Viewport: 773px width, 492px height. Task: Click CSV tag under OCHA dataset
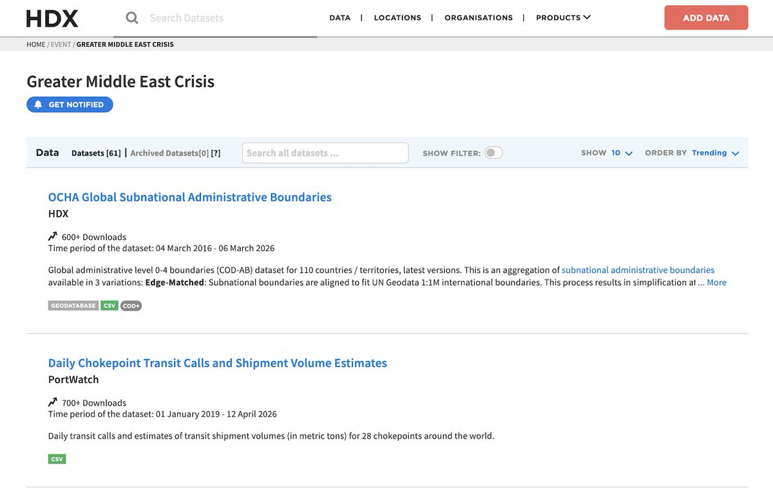point(110,306)
